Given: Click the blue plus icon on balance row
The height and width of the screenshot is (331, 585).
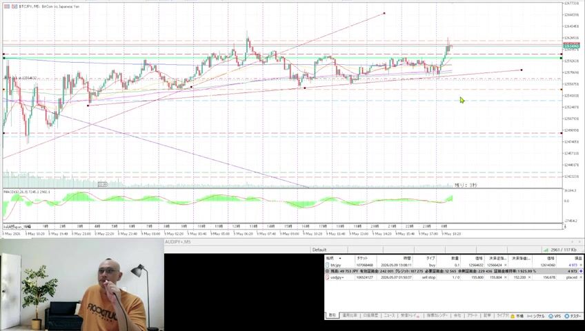Looking at the screenshot, I should pyautogui.click(x=581, y=271).
